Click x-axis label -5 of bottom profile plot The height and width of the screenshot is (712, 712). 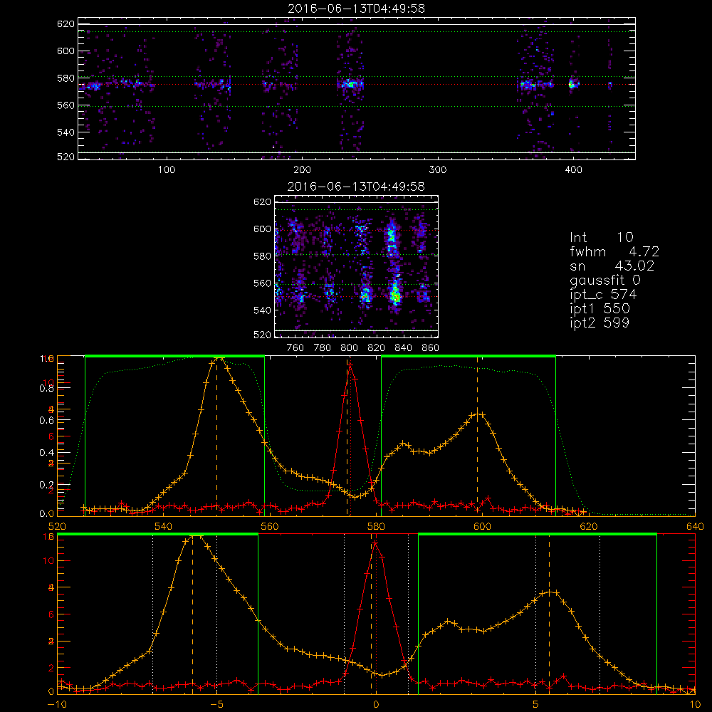(217, 704)
